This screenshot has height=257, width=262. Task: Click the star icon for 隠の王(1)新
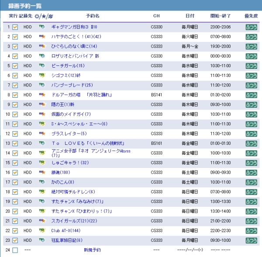click(x=42, y=104)
